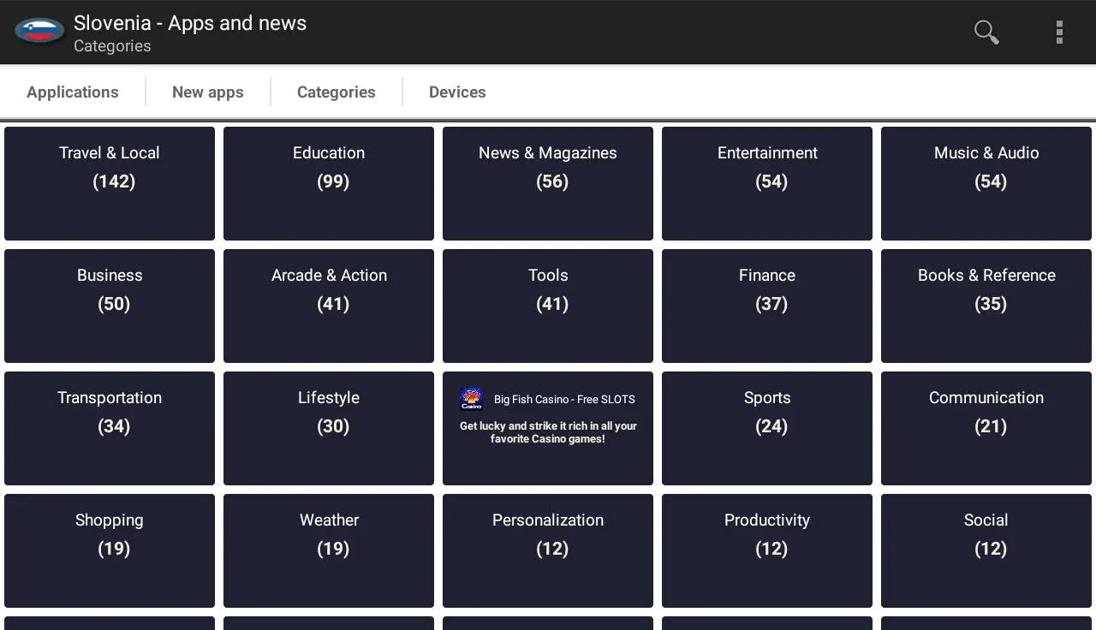Select the Social category tile
This screenshot has height=630, width=1096.
click(x=986, y=550)
